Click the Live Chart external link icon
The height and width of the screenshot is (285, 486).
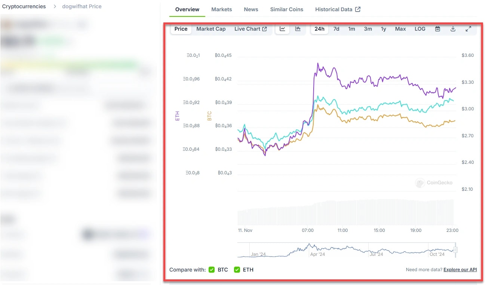[x=265, y=29]
